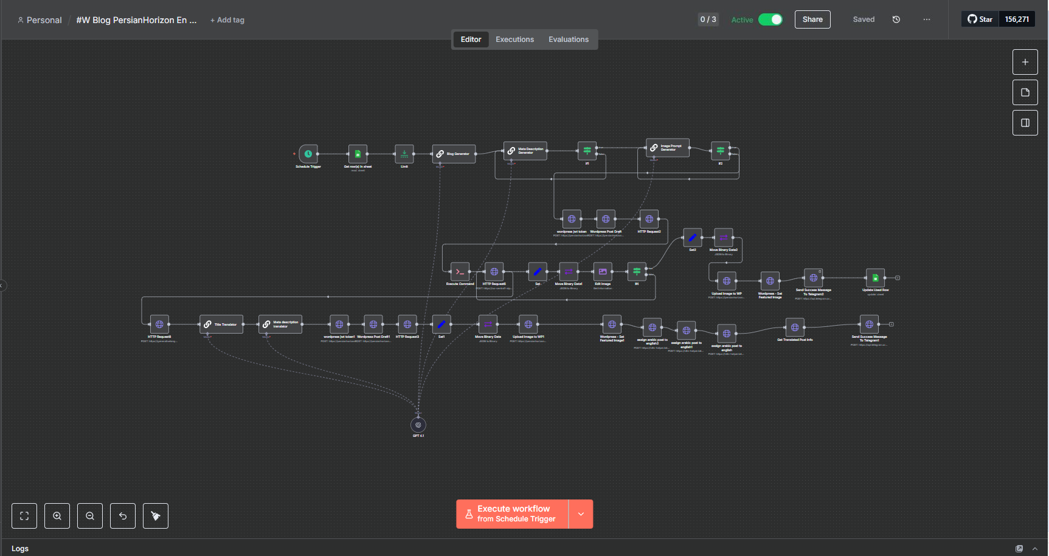Zoom in using the magnifier-plus icon
The image size is (1049, 556).
coord(57,515)
